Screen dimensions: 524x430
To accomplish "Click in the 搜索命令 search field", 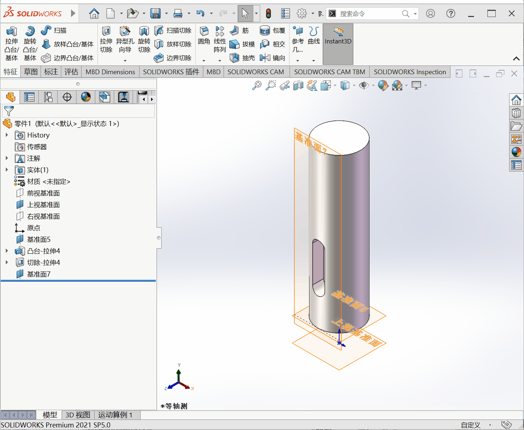I will (370, 14).
